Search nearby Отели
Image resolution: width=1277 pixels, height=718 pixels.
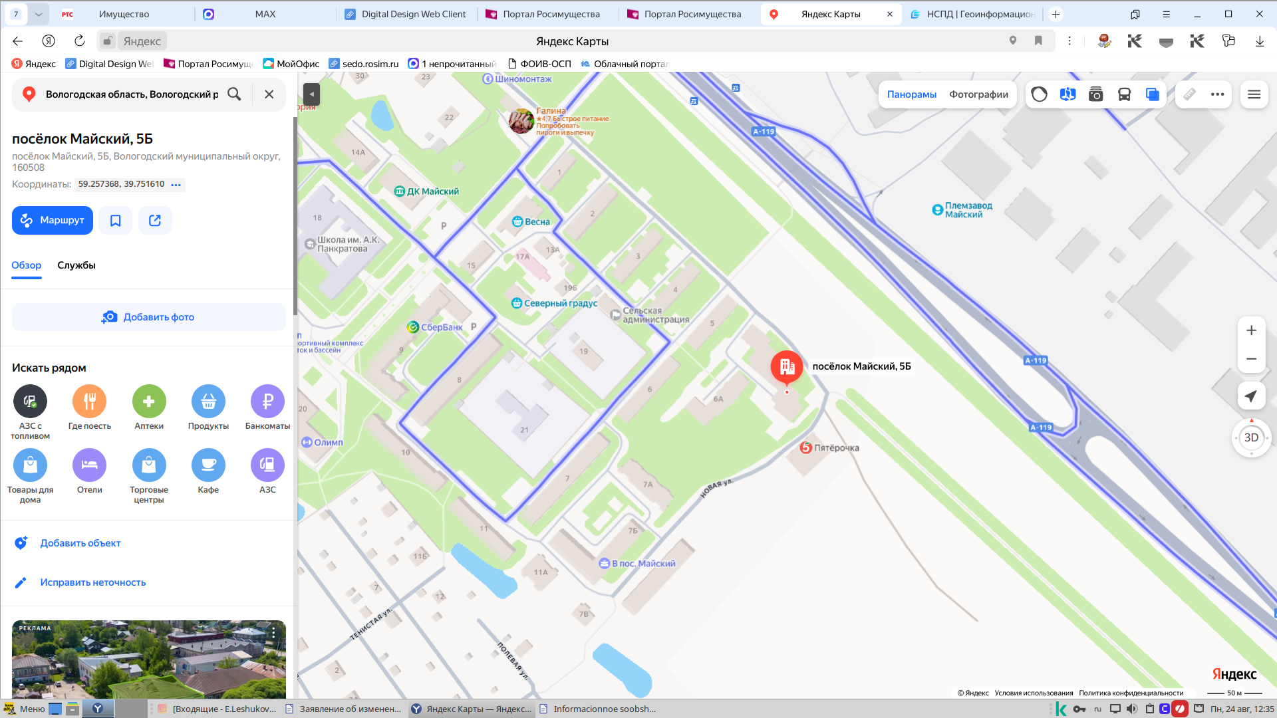90,471
